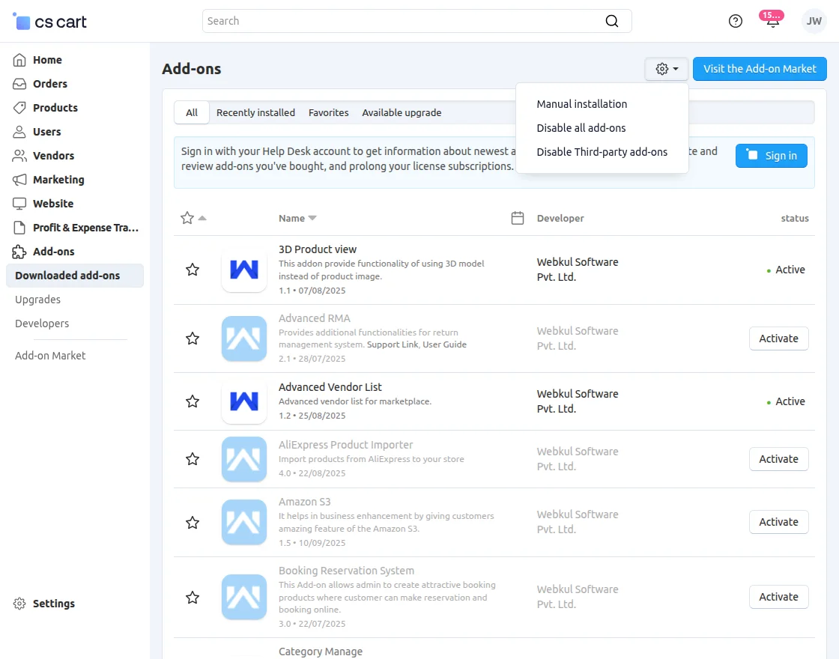Favorite the Amazon S3 add-on
The width and height of the screenshot is (839, 659).
(x=193, y=522)
